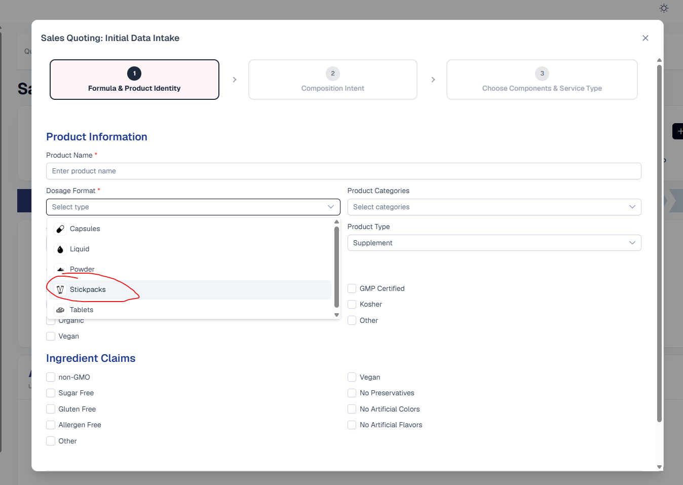Image resolution: width=683 pixels, height=485 pixels.
Task: Click the step 2 number badge
Action: (x=333, y=73)
